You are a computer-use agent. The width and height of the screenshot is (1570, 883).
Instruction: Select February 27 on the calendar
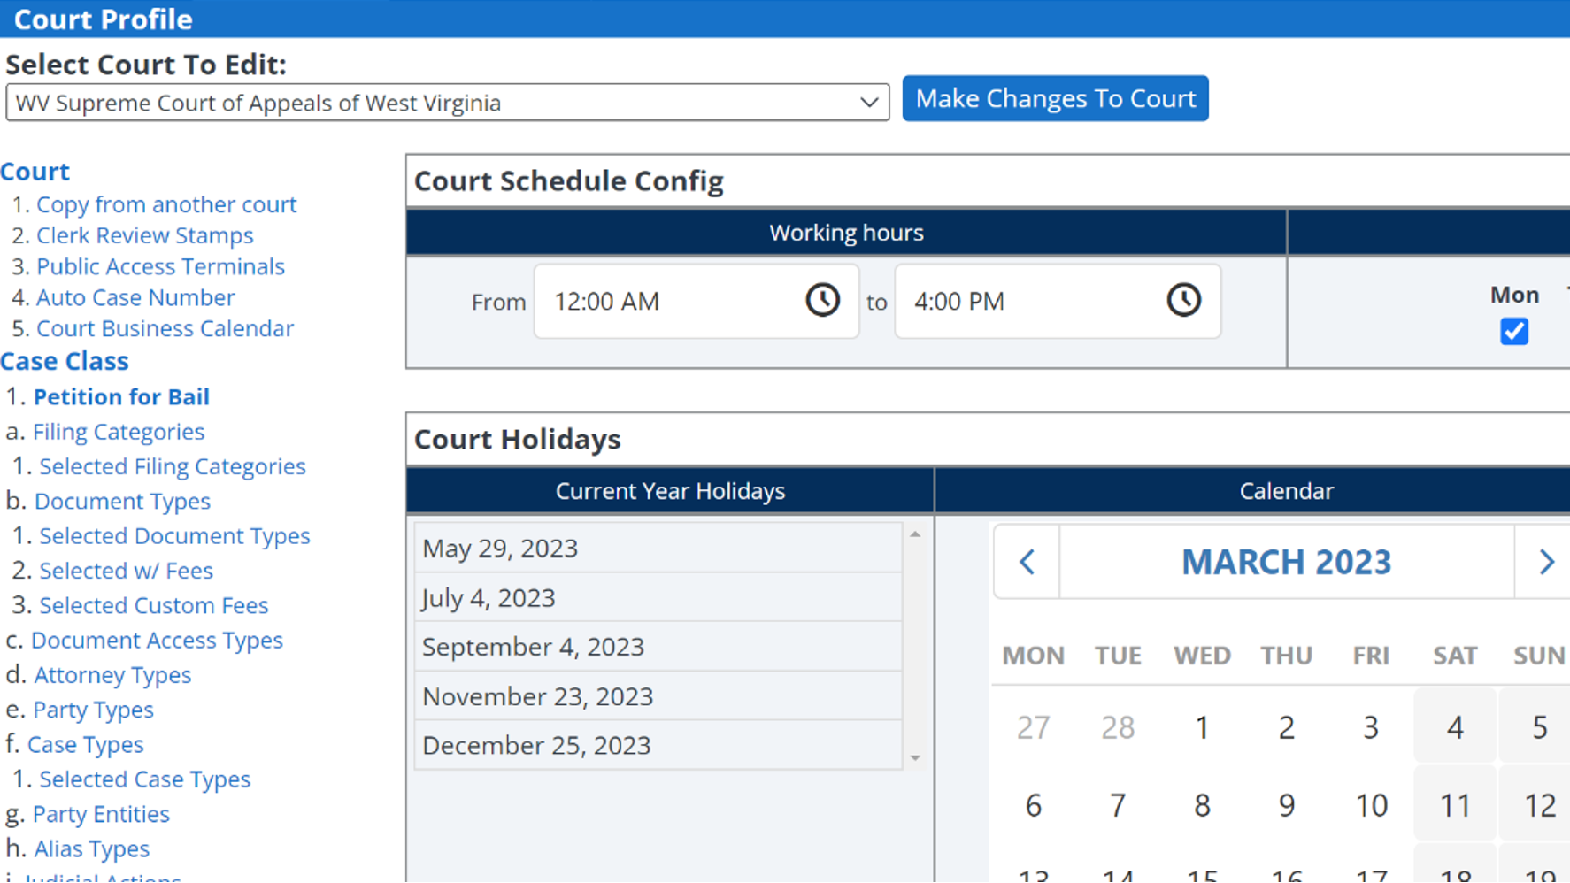point(1033,727)
